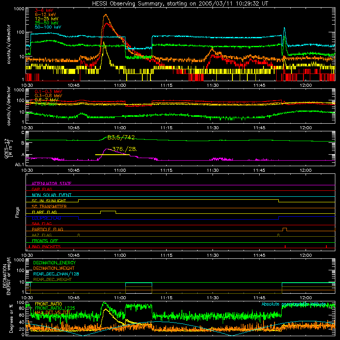340x340 pixels.
Task: Click the '12:00' tick under the Flags panel
Action: coord(306,255)
